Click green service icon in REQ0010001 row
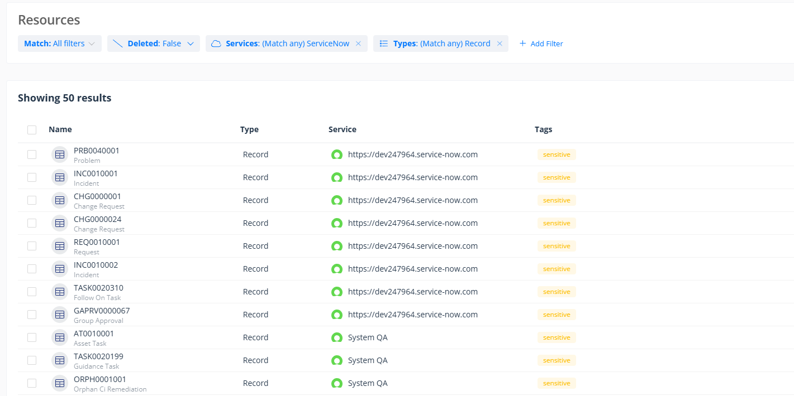Screen dimensions: 794x396 [336, 246]
